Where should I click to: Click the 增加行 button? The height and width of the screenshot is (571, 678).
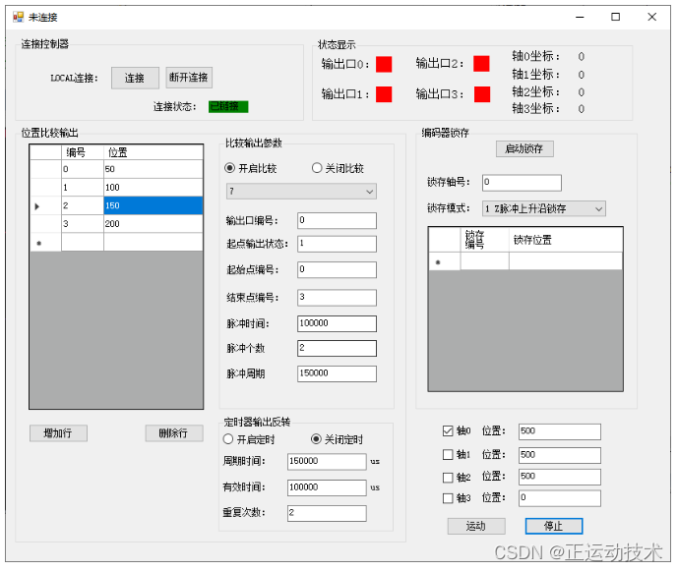[x=58, y=432]
